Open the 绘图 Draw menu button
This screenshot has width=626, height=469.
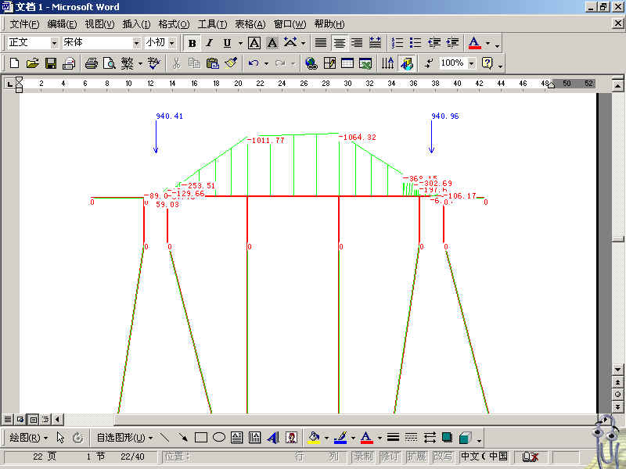pos(28,438)
